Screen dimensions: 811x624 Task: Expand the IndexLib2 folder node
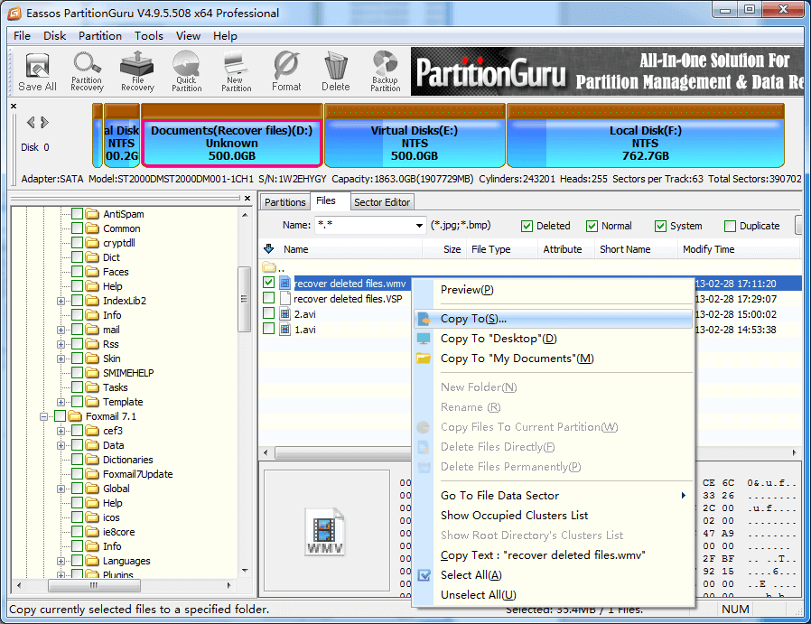(x=61, y=301)
